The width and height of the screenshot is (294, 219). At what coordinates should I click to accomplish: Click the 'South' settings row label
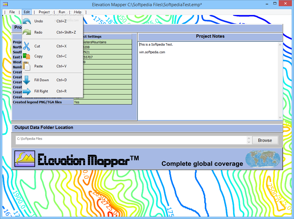17,52
